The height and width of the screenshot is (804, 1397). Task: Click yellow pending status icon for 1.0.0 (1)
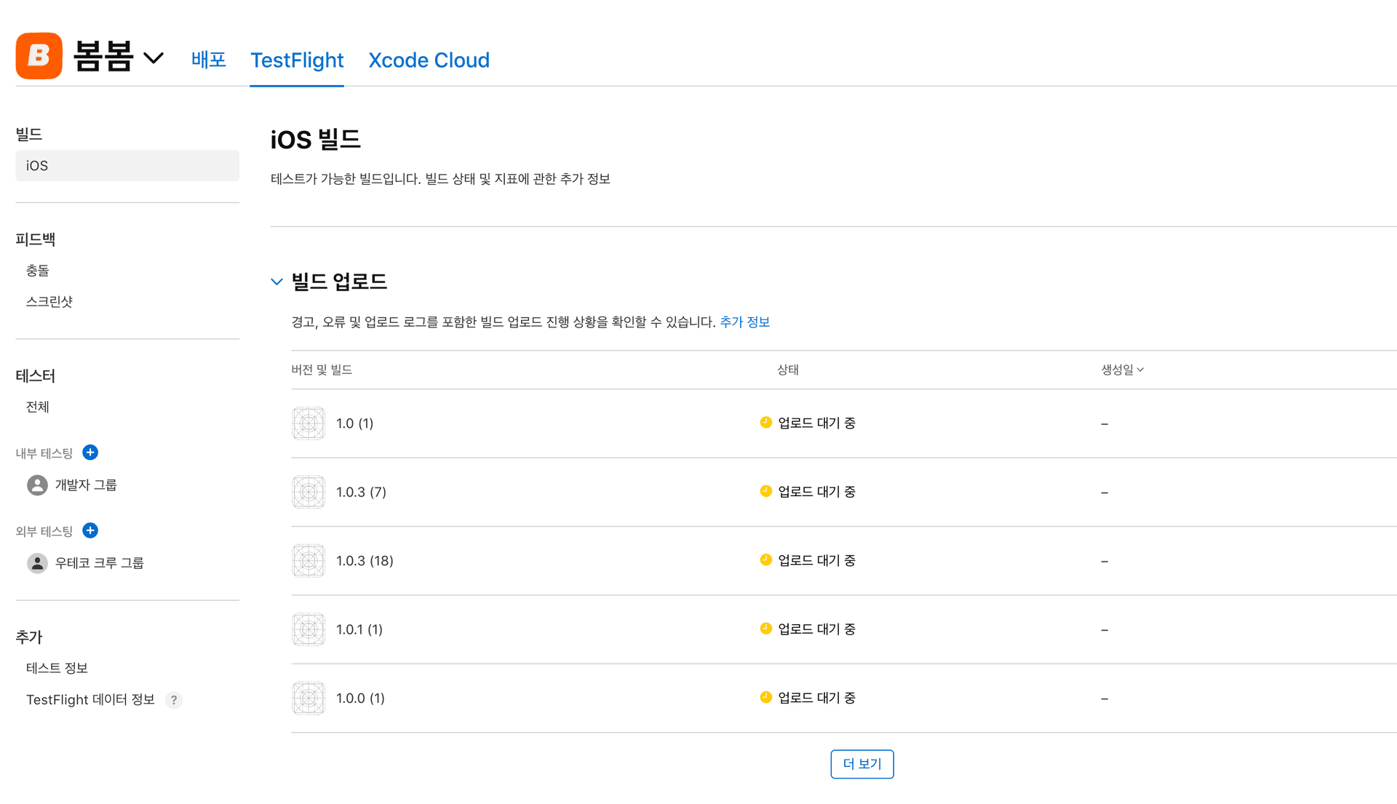point(765,697)
